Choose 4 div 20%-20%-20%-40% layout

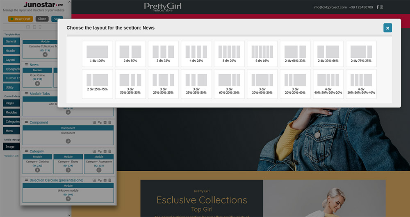pyautogui.click(x=361, y=84)
